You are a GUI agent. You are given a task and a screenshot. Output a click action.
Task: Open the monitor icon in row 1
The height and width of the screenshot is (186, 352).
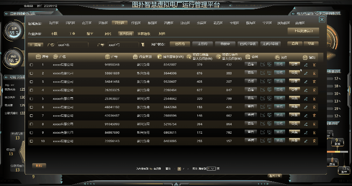click(x=269, y=65)
